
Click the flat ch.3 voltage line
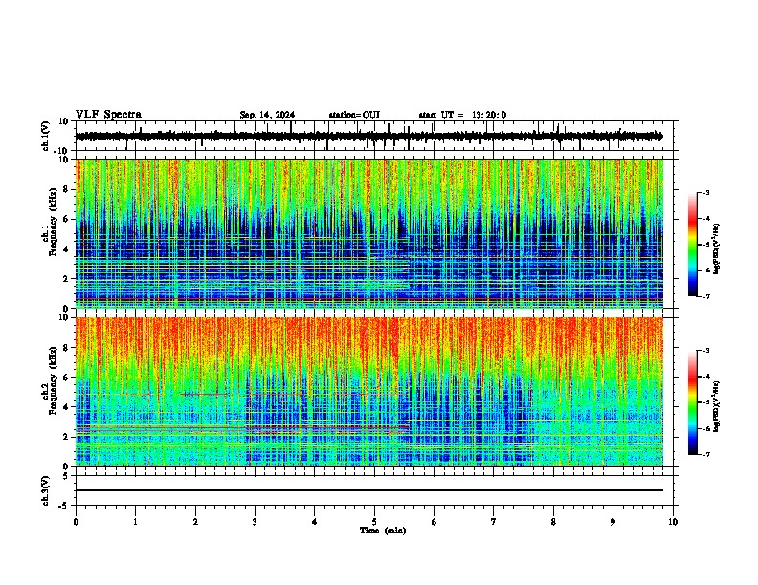[x=368, y=490]
